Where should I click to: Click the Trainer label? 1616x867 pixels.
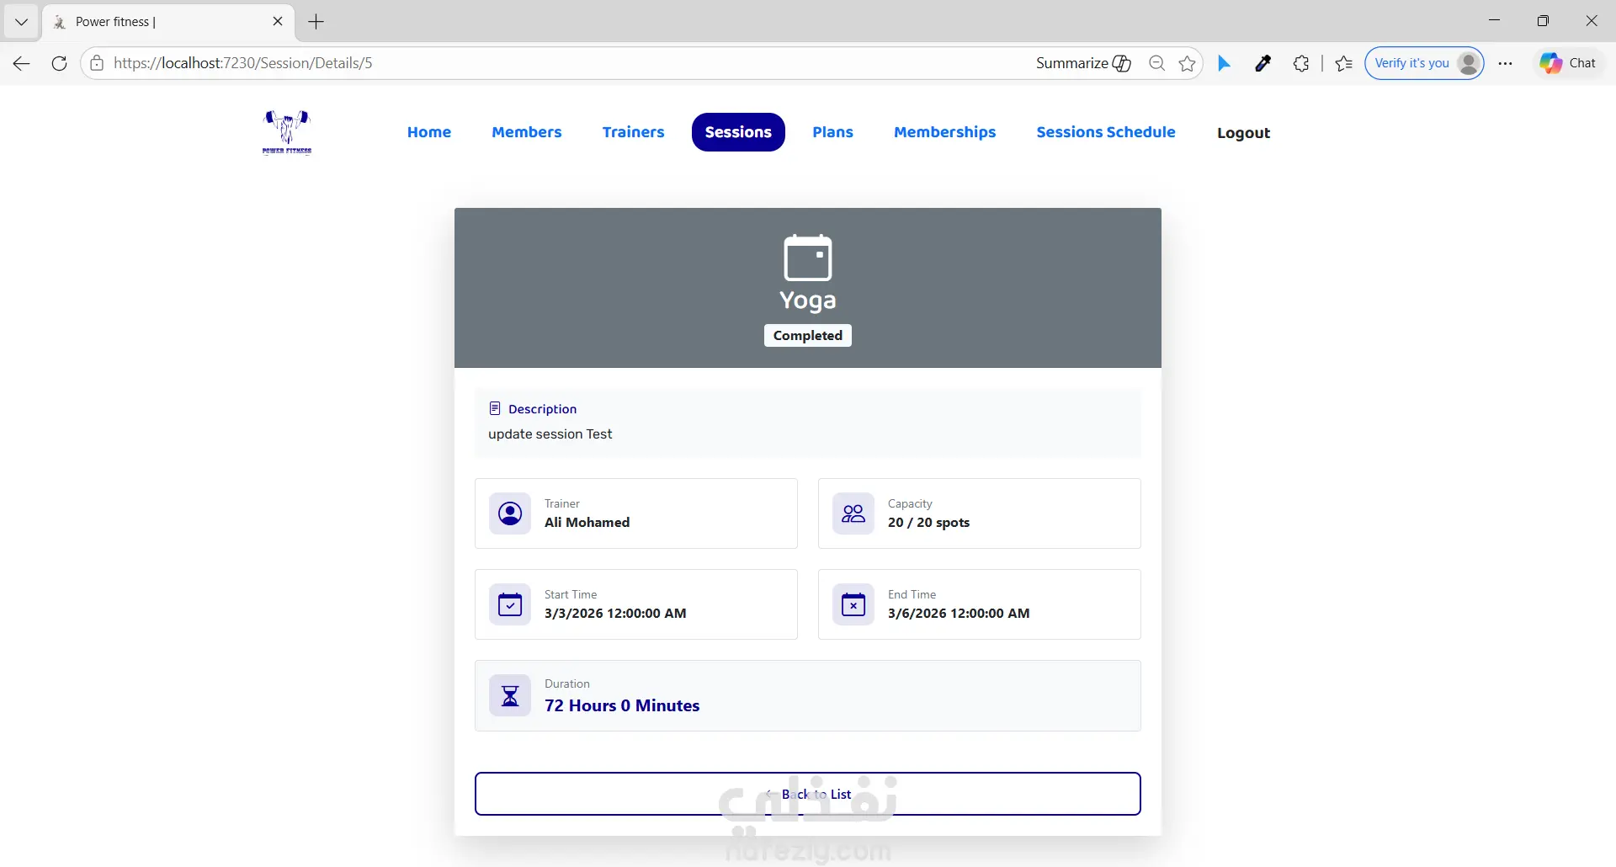(562, 503)
